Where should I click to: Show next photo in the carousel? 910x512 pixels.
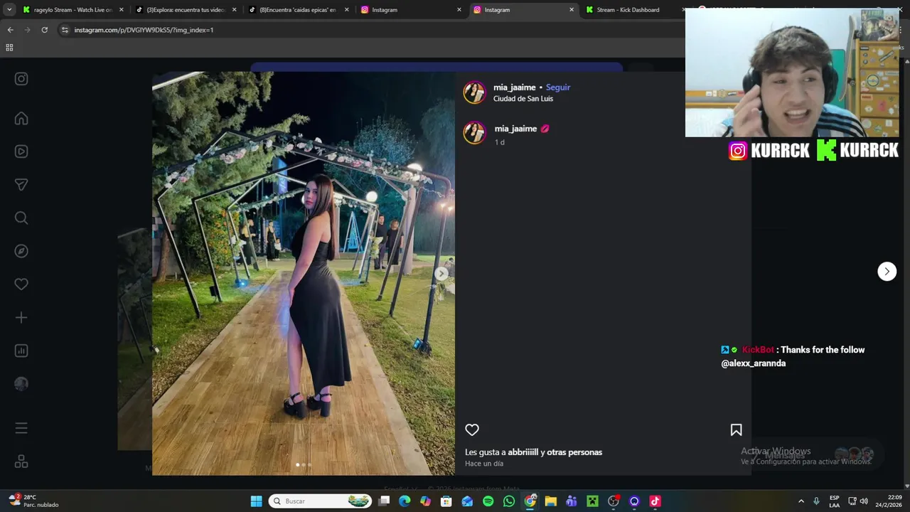coord(441,273)
